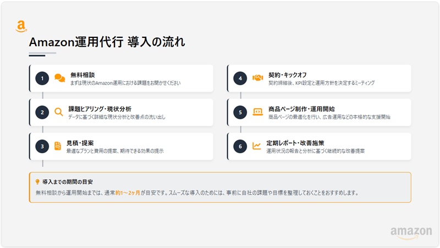Screen dimensions: 440x248
Task: Click the line chart icon for 定期レポート
Action: point(256,146)
